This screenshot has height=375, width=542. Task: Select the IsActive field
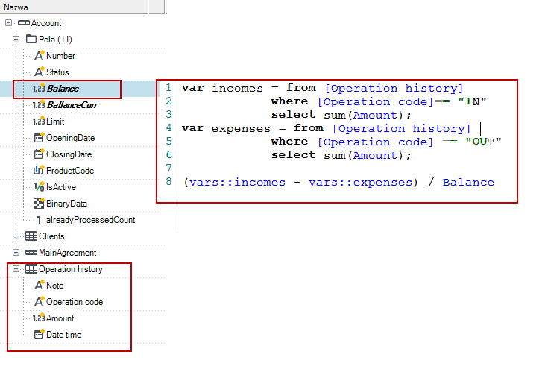[61, 187]
